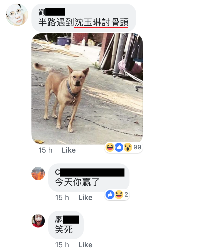208x252 pixels.
Task: Click the 15 h timestamp under the dog photo
Action: click(45, 150)
